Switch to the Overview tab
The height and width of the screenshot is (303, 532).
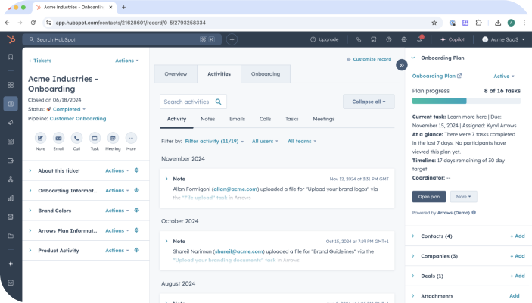[x=176, y=73]
